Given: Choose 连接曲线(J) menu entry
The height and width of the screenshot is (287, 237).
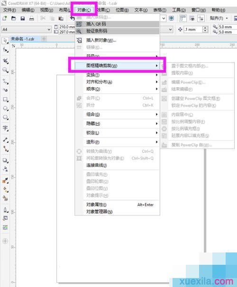Looking at the screenshot, I should pyautogui.click(x=118, y=165).
